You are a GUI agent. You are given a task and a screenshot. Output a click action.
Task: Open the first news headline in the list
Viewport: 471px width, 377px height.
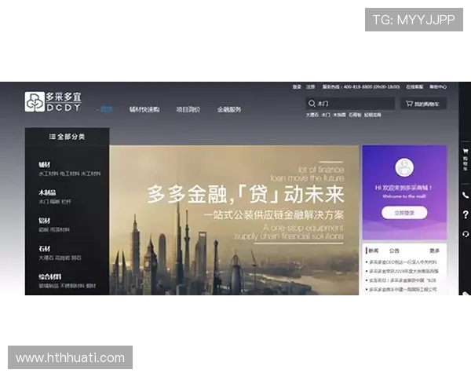pyautogui.click(x=403, y=262)
